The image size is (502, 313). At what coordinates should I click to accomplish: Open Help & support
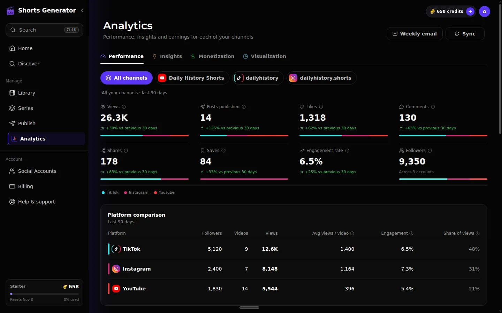pyautogui.click(x=44, y=202)
